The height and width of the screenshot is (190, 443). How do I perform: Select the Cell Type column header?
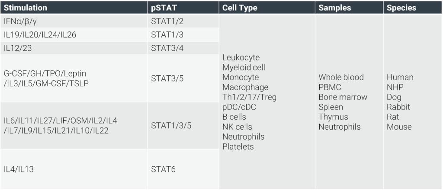point(240,8)
